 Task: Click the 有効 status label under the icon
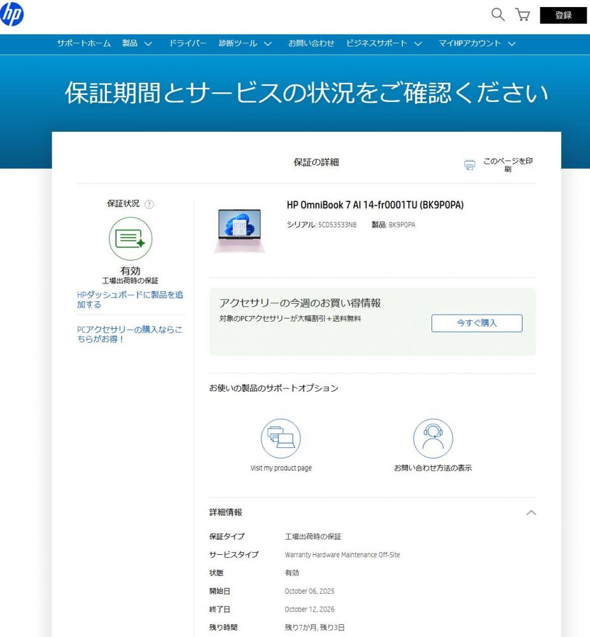point(130,271)
